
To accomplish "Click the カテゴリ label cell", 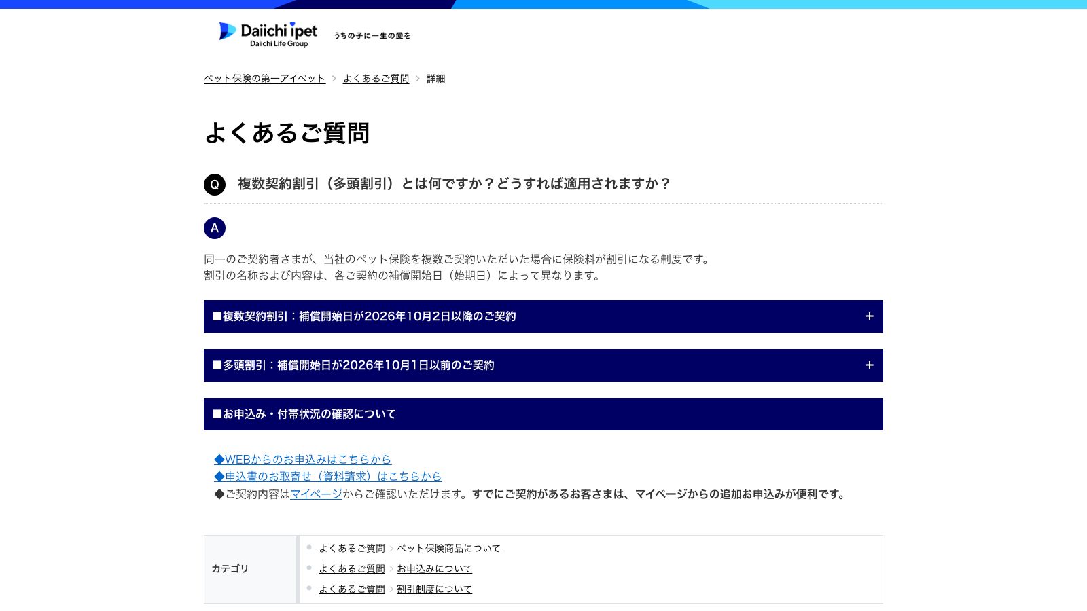I will (x=251, y=569).
